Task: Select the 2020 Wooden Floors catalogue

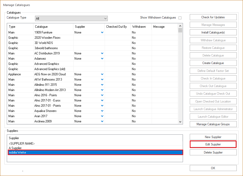Action: tap(48, 38)
